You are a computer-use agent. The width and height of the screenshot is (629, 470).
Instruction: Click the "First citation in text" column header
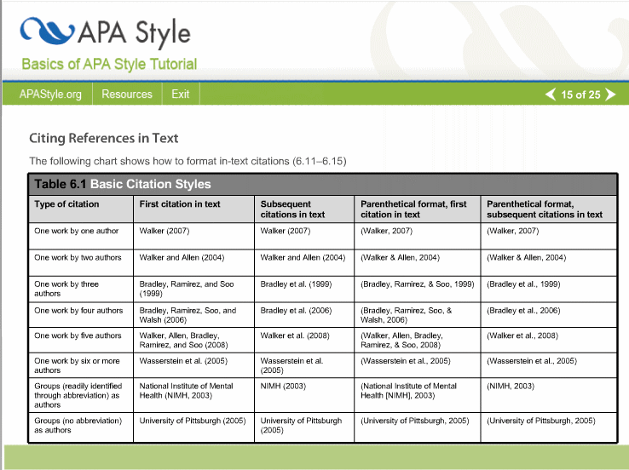[180, 204]
